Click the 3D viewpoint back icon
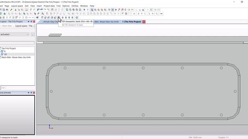 tap(59, 17)
